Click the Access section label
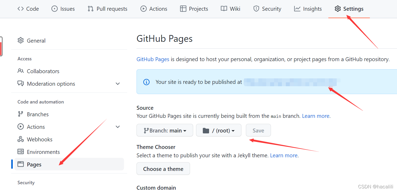 point(25,59)
